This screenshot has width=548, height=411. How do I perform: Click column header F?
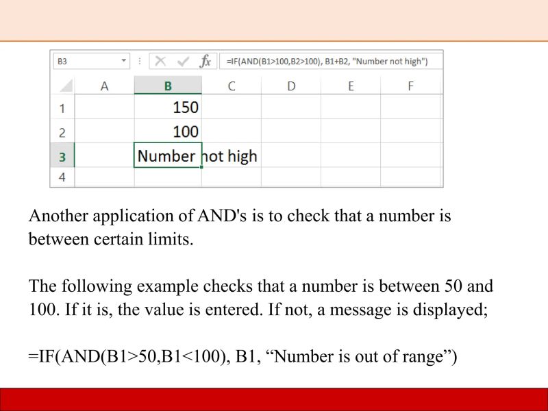410,85
